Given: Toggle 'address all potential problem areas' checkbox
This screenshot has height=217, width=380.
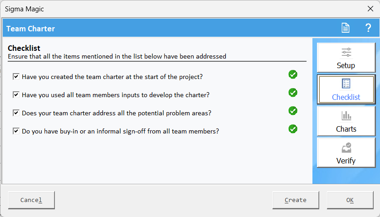Looking at the screenshot, I should pyautogui.click(x=16, y=113).
